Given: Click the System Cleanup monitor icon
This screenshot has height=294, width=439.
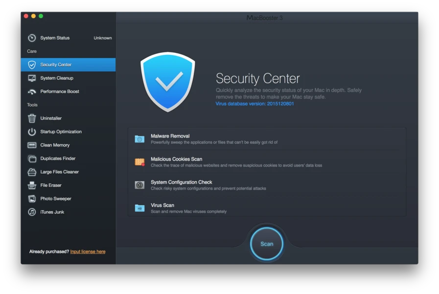Looking at the screenshot, I should [32, 78].
